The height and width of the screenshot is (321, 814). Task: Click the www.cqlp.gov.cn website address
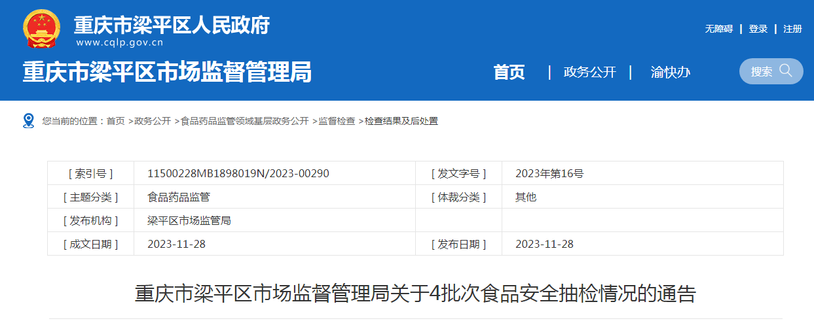click(119, 43)
